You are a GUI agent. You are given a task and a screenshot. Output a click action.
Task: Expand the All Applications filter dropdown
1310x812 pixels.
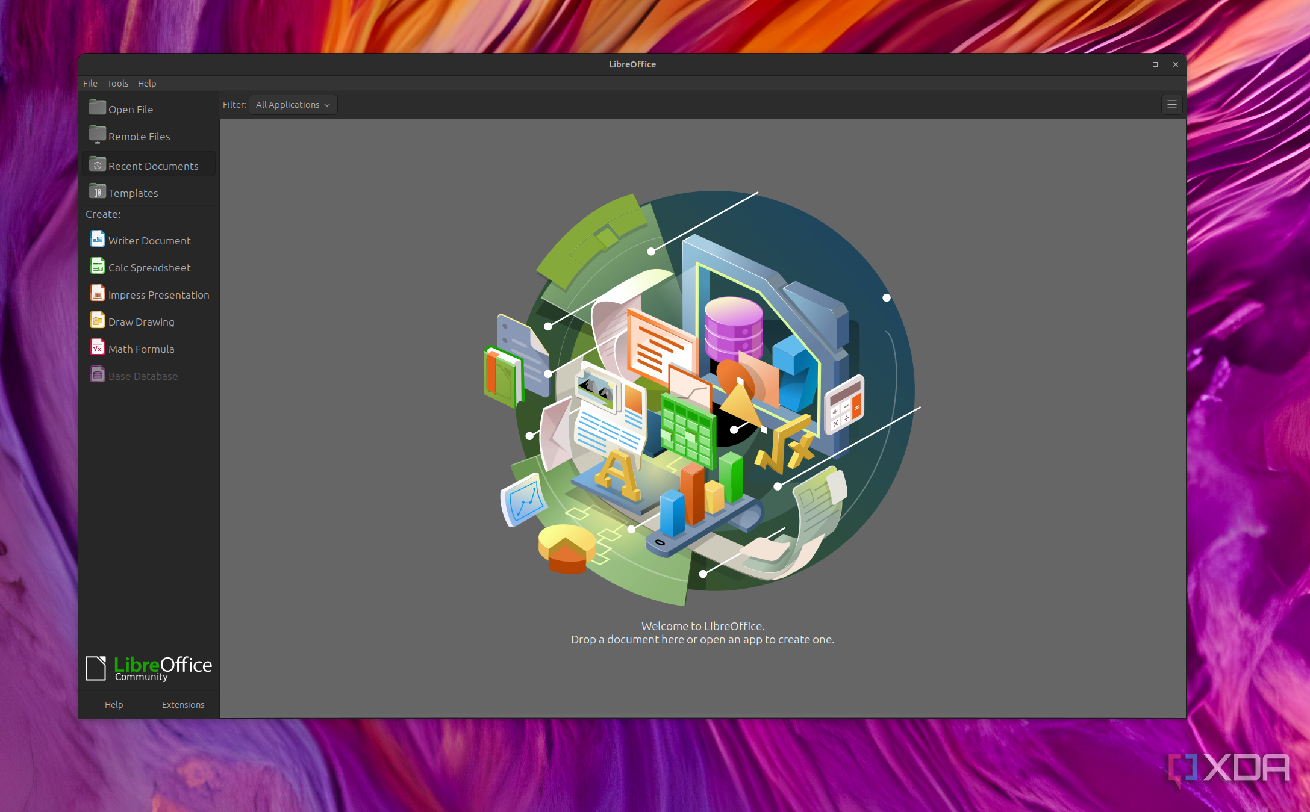[293, 105]
